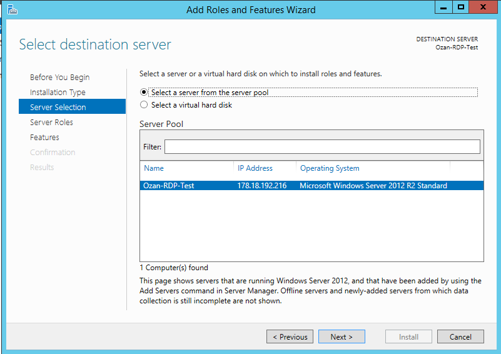Sort server pool by Name column
Screen dimensions: 501x354
coord(154,168)
